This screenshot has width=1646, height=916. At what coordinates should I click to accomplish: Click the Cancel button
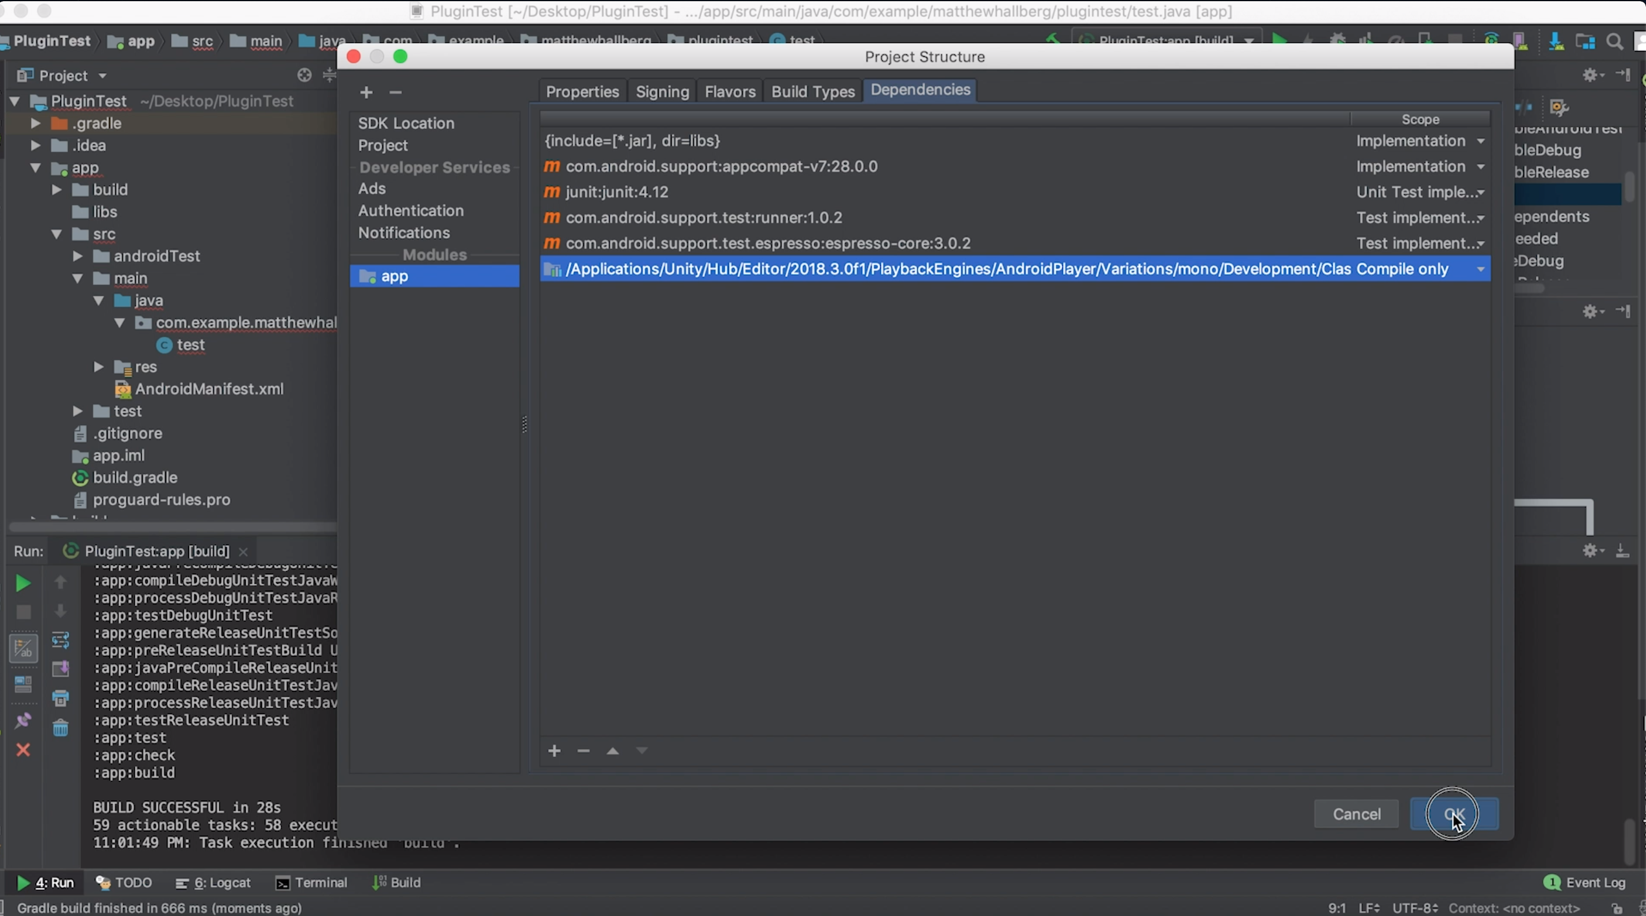[x=1356, y=814]
